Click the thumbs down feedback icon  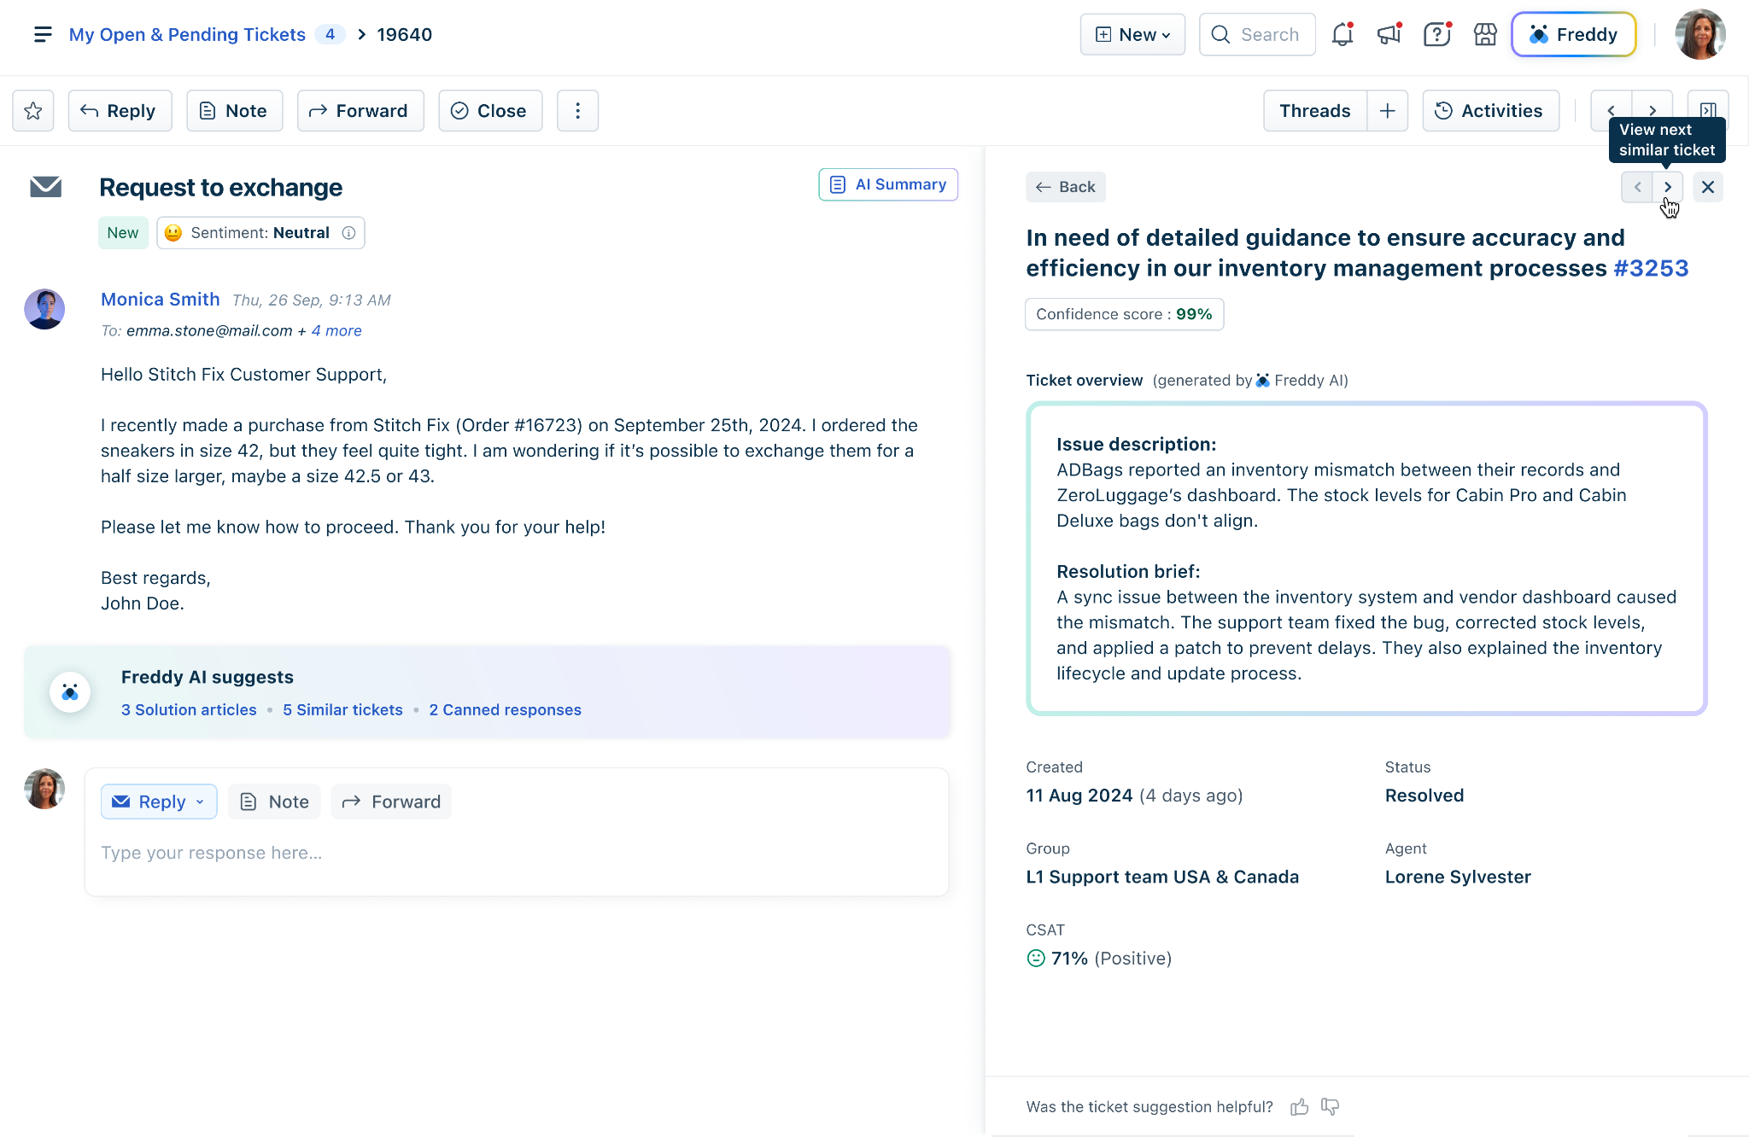tap(1330, 1107)
